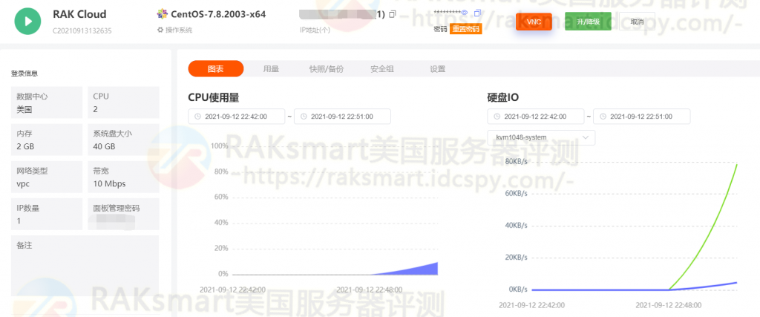Click the 硬盘IO end time field

(x=642, y=117)
